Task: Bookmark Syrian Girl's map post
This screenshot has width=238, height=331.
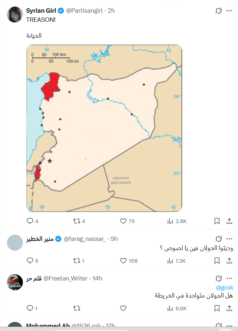Action: click(x=217, y=221)
